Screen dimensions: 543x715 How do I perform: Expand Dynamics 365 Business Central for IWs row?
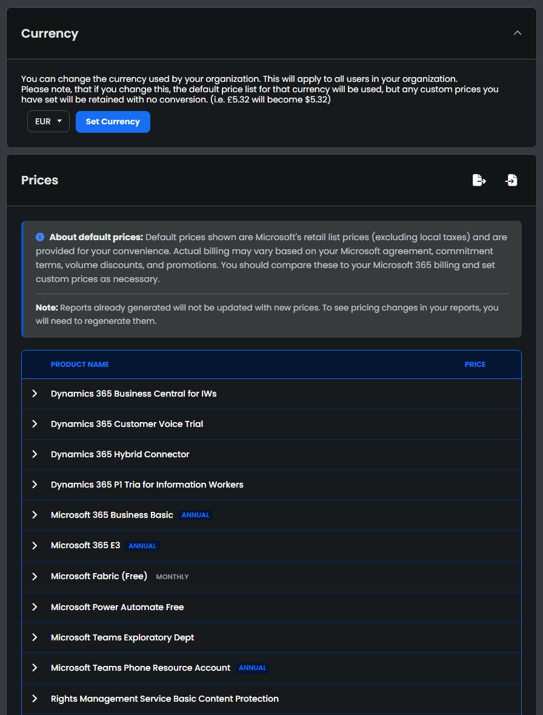(35, 394)
